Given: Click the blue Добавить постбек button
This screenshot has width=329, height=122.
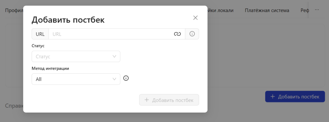Looking at the screenshot, I should pos(295,96).
